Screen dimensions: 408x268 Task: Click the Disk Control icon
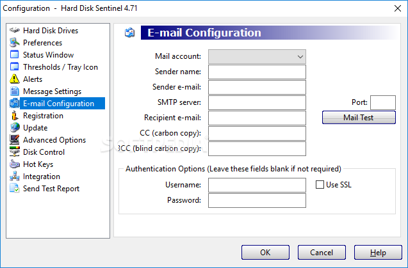point(15,152)
